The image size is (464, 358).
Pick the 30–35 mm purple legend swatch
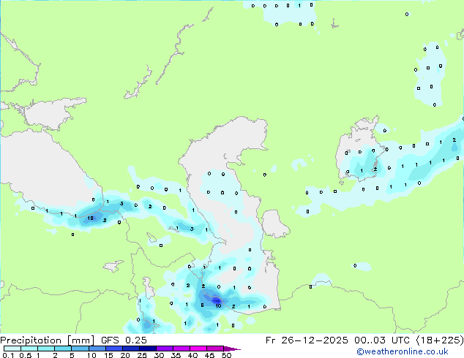point(165,349)
